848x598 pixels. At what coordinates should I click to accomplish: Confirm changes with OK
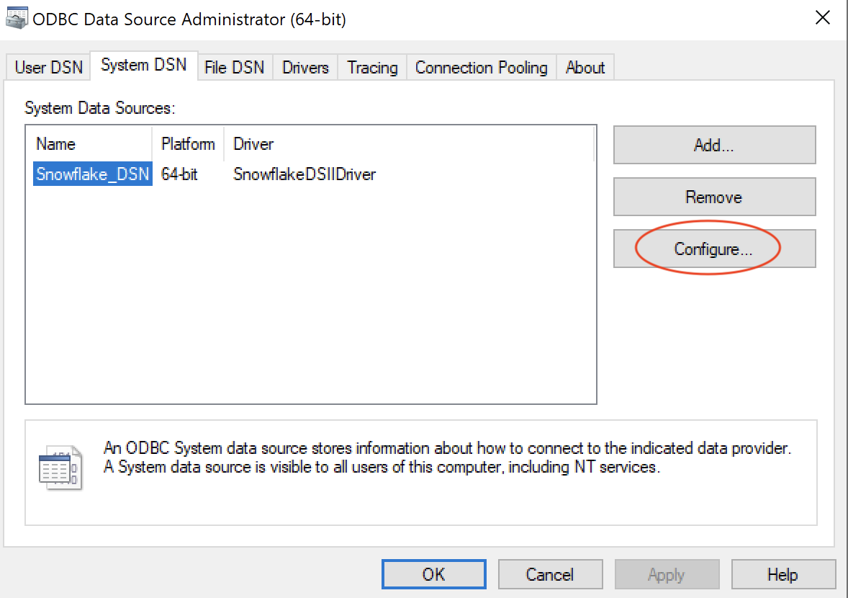[x=433, y=574]
